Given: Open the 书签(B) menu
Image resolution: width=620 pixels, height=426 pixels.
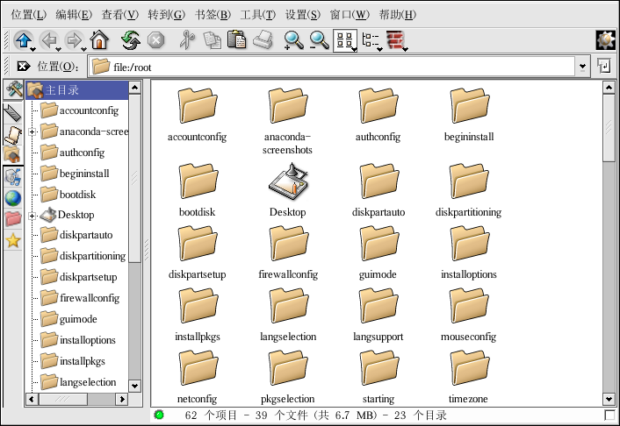Looking at the screenshot, I should [213, 15].
